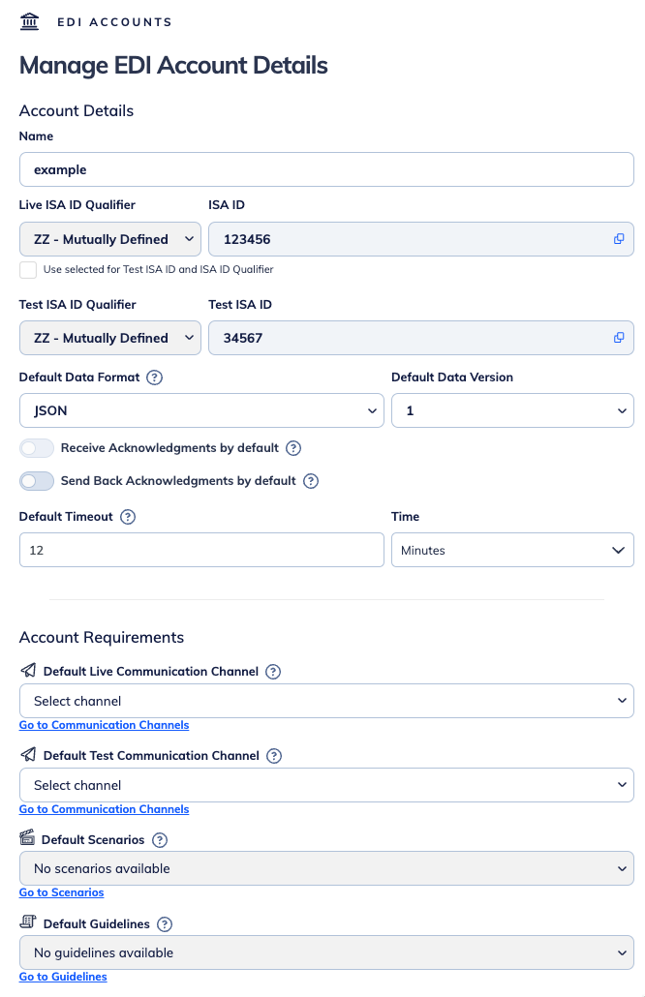The width and height of the screenshot is (645, 997).
Task: Select a Default Live Communication Channel
Action: [x=327, y=701]
